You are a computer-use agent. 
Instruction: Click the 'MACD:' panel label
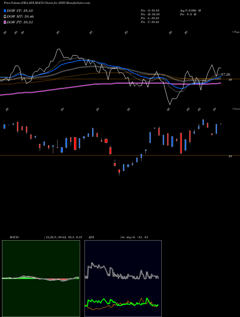pyautogui.click(x=14, y=237)
